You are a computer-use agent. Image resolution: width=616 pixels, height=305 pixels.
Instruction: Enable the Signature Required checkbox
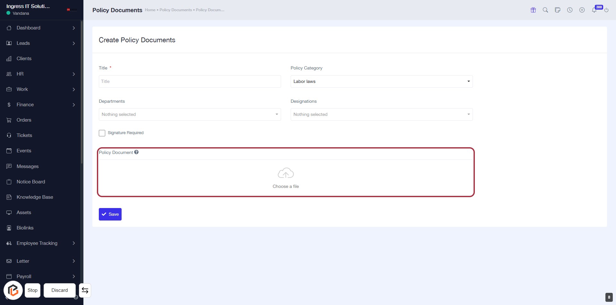coord(102,133)
